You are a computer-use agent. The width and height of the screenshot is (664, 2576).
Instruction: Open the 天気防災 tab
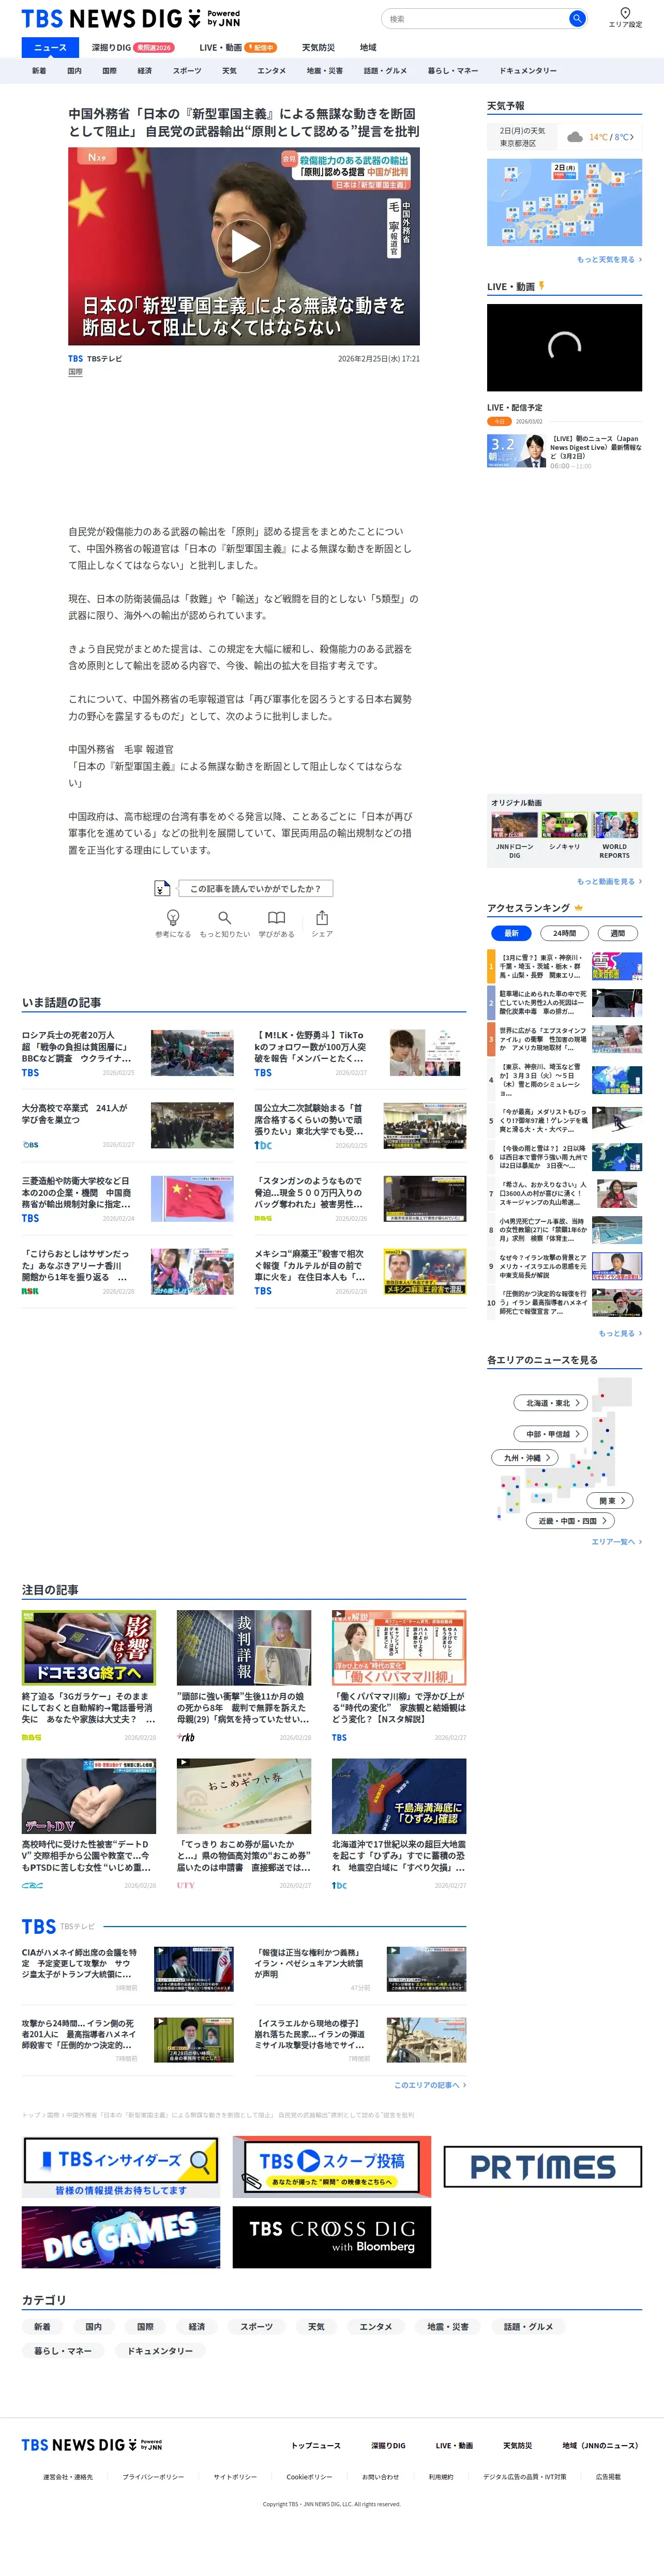click(x=318, y=47)
